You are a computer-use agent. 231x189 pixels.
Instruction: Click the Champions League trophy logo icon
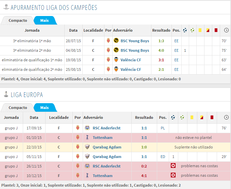tap(6, 7)
